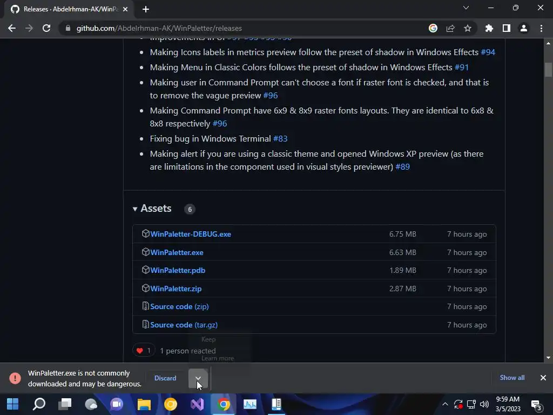This screenshot has height=415, width=553.
Task: Open Chrome's three-dot menu
Action: click(x=541, y=28)
